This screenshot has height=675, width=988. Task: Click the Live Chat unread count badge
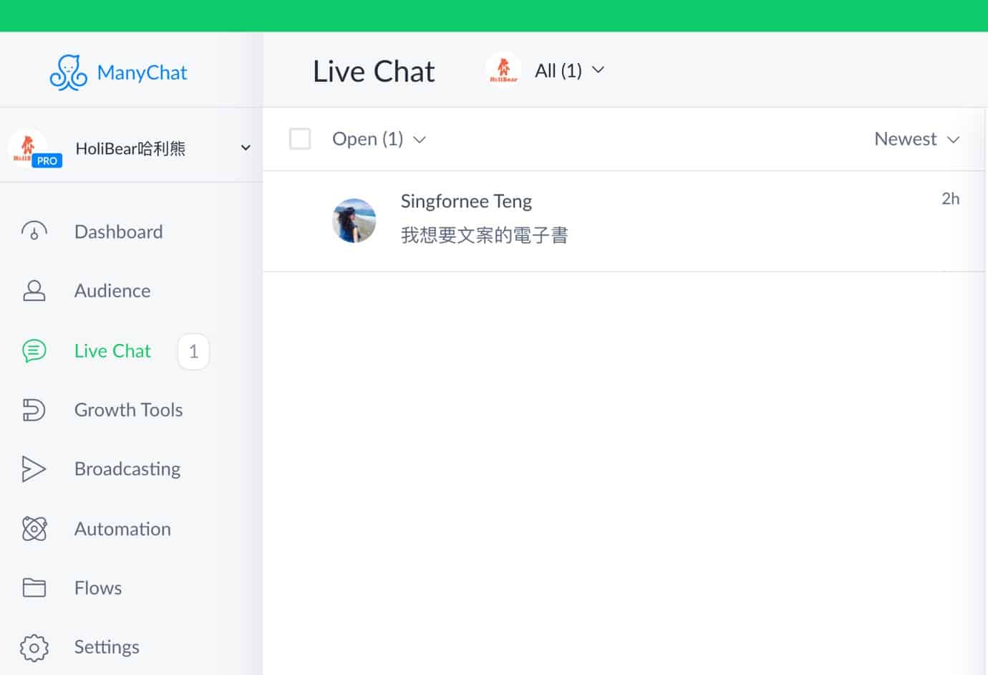[193, 351]
